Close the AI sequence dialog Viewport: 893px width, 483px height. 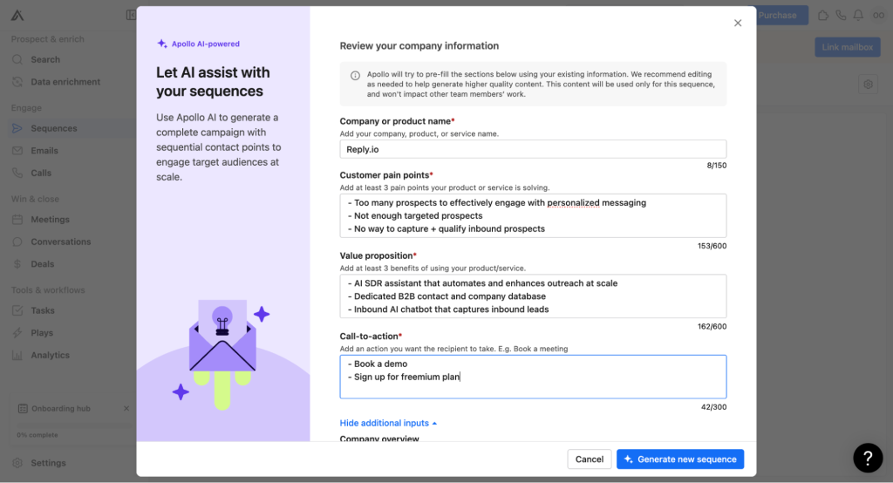(x=738, y=23)
